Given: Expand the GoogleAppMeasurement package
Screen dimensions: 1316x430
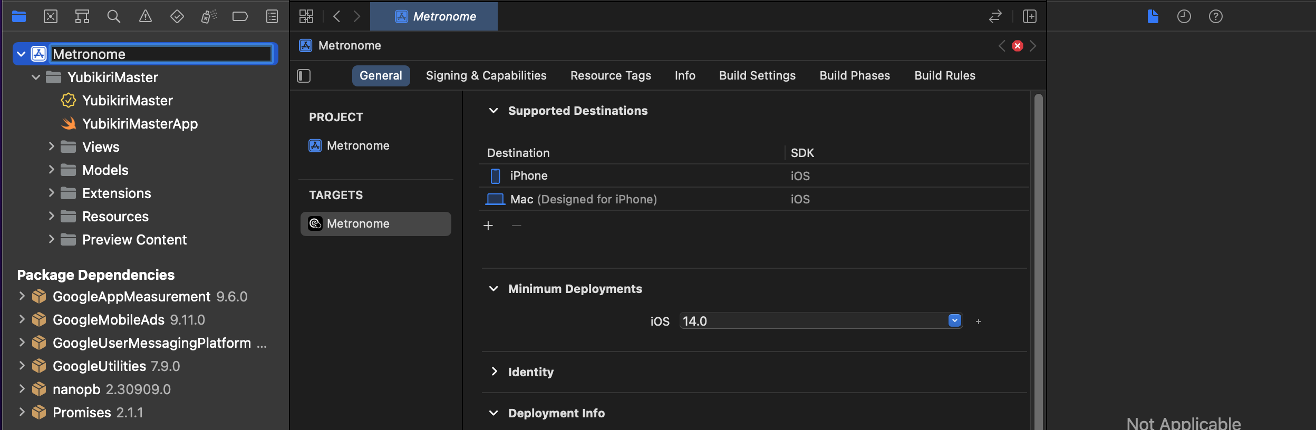Looking at the screenshot, I should (x=22, y=296).
